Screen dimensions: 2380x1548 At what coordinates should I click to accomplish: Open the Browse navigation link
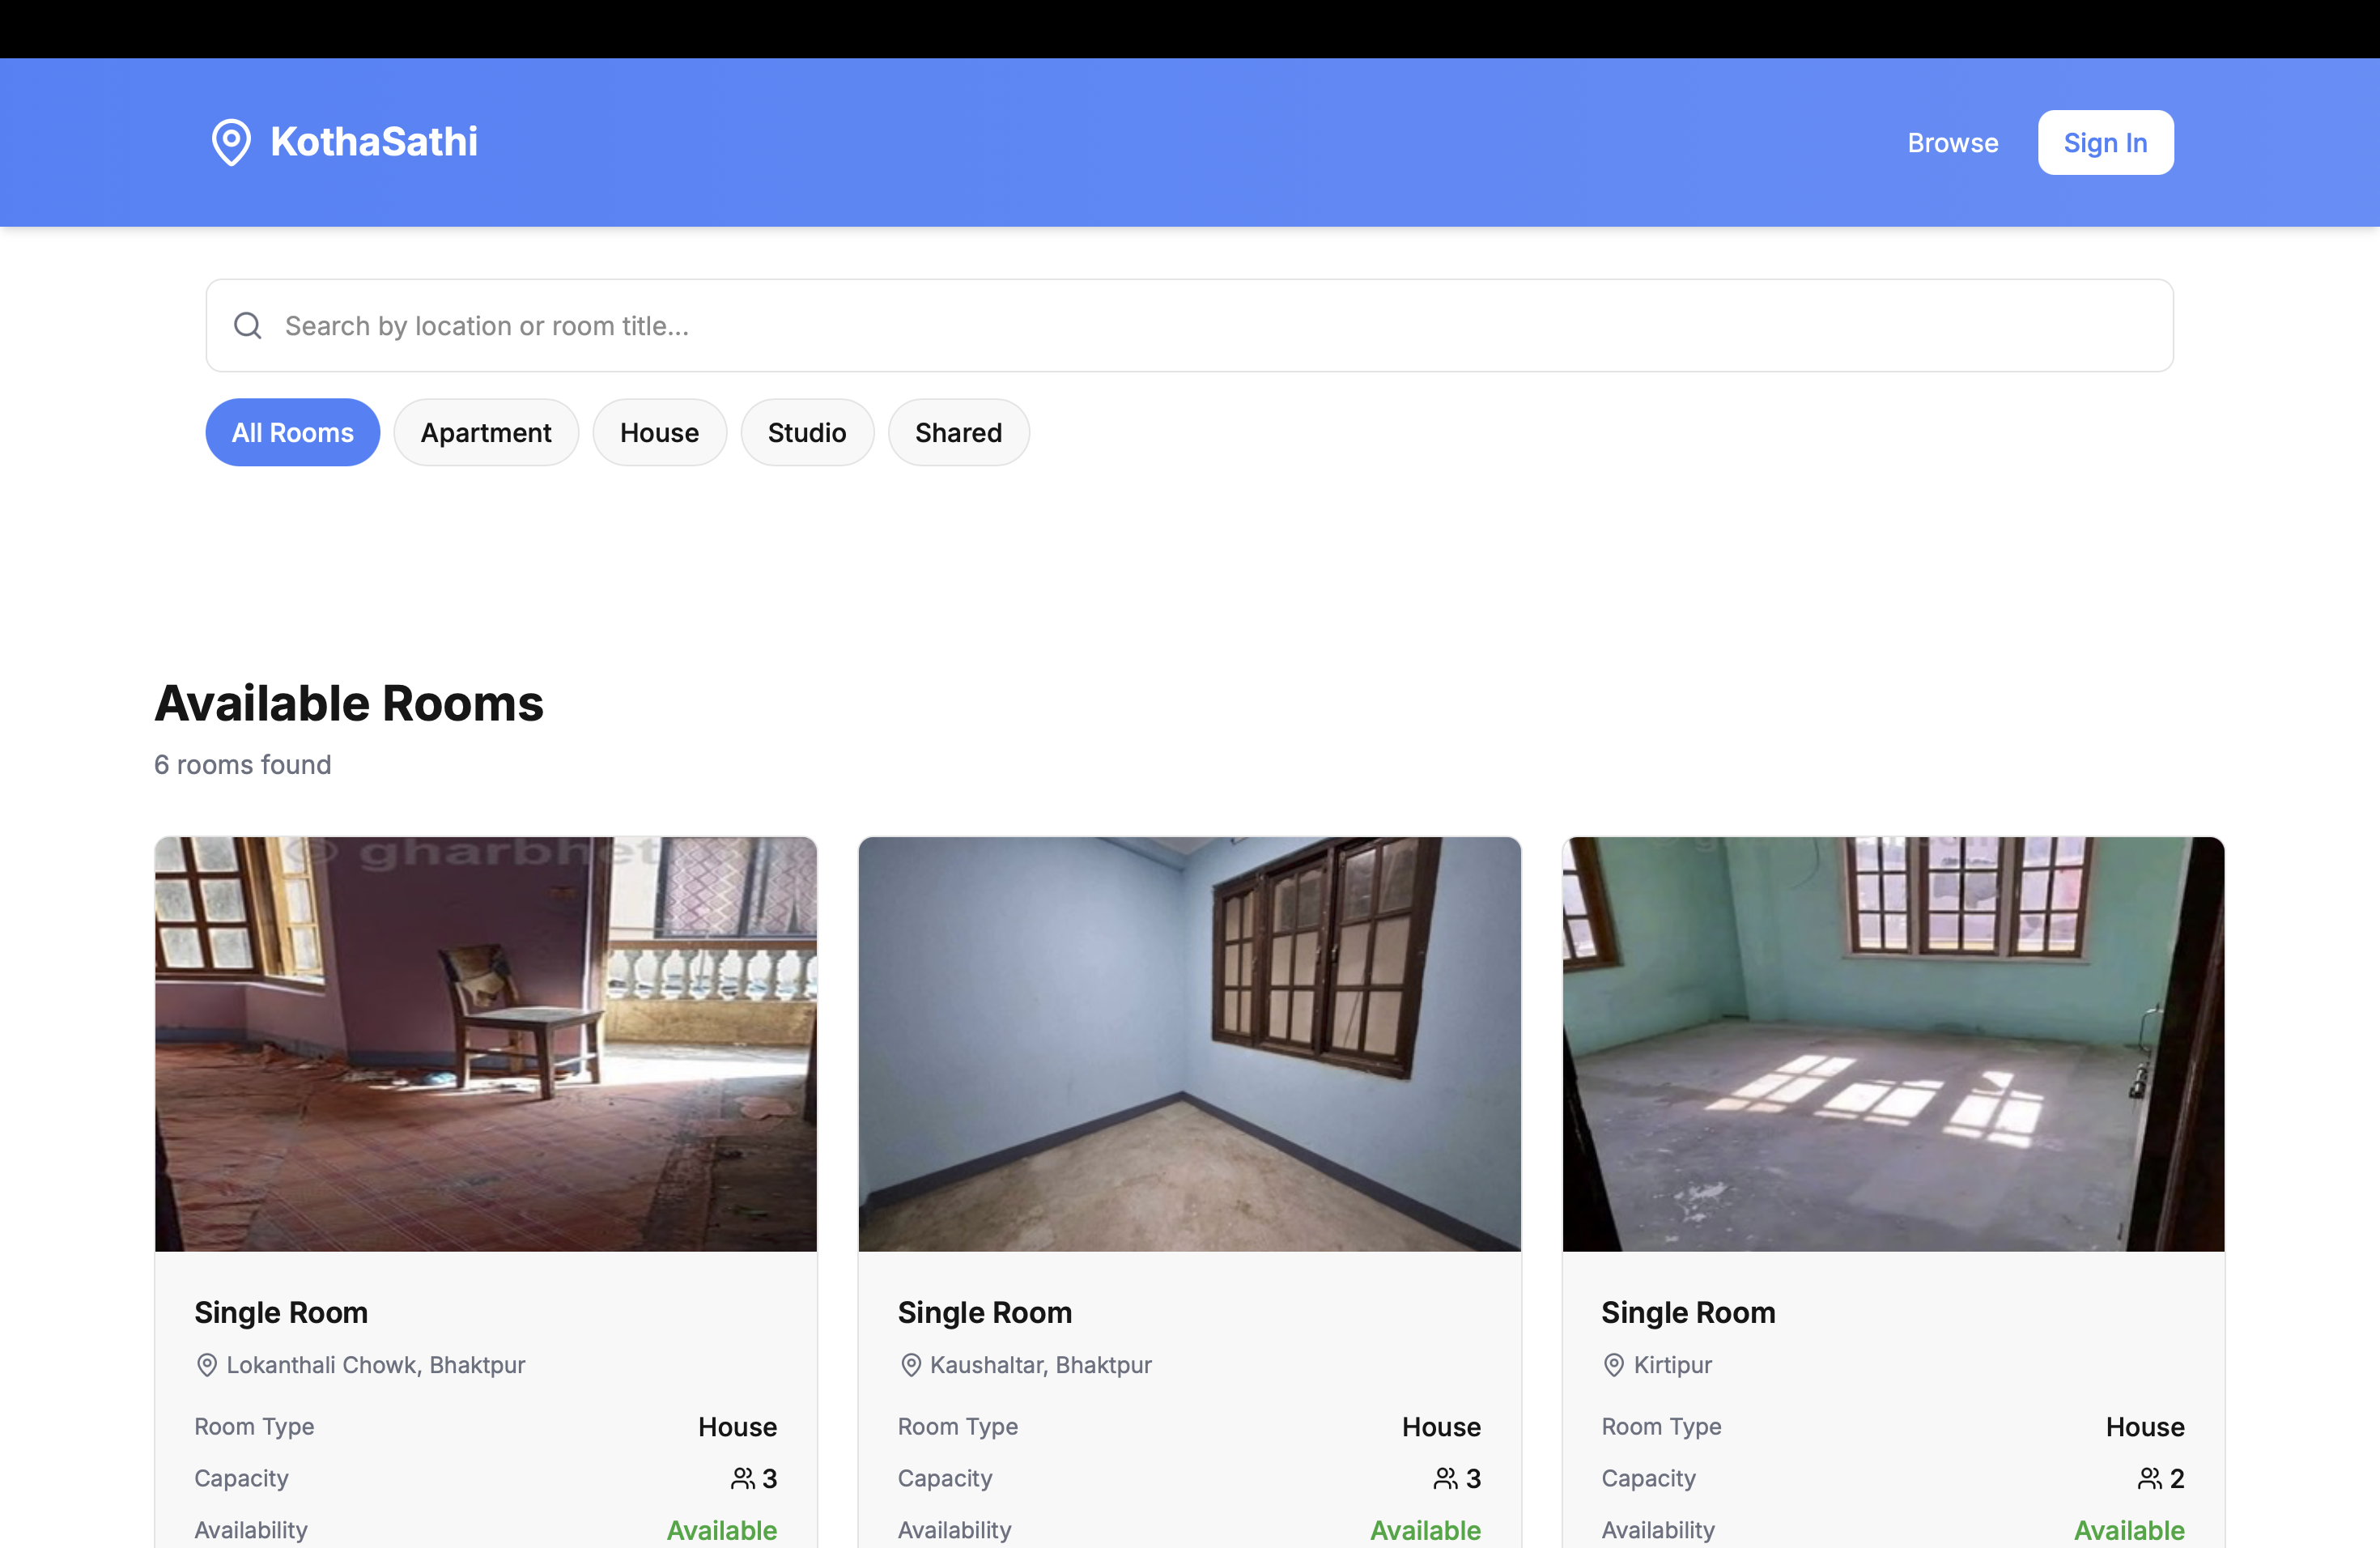(x=1952, y=143)
